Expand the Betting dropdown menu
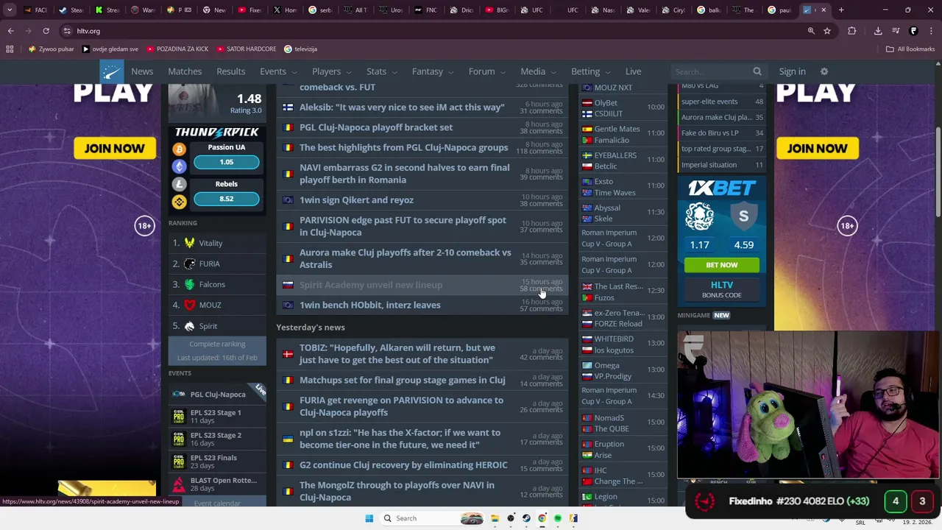The height and width of the screenshot is (530, 942). [591, 71]
